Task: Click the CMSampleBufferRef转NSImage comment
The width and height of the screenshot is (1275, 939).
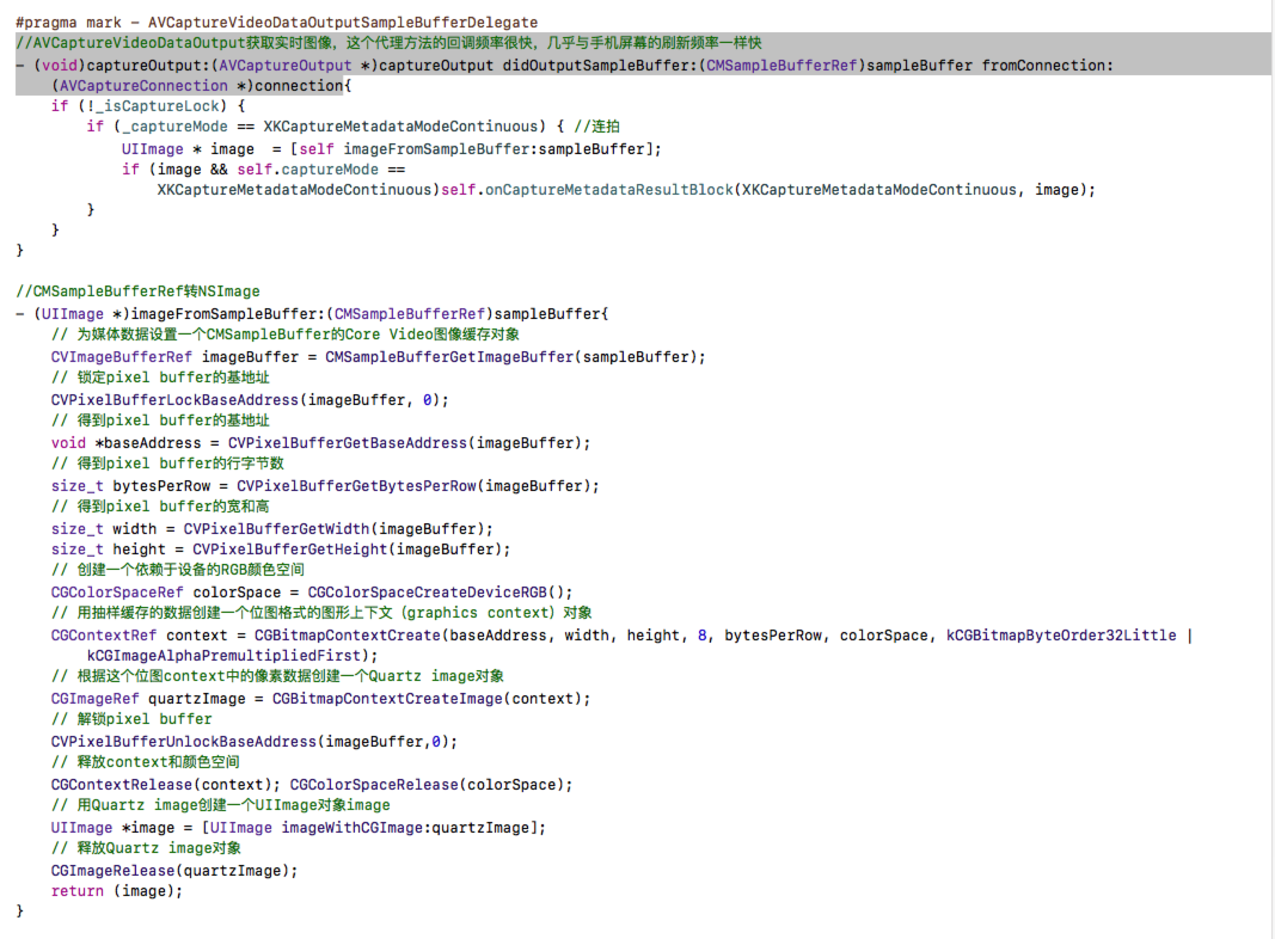Action: click(137, 291)
